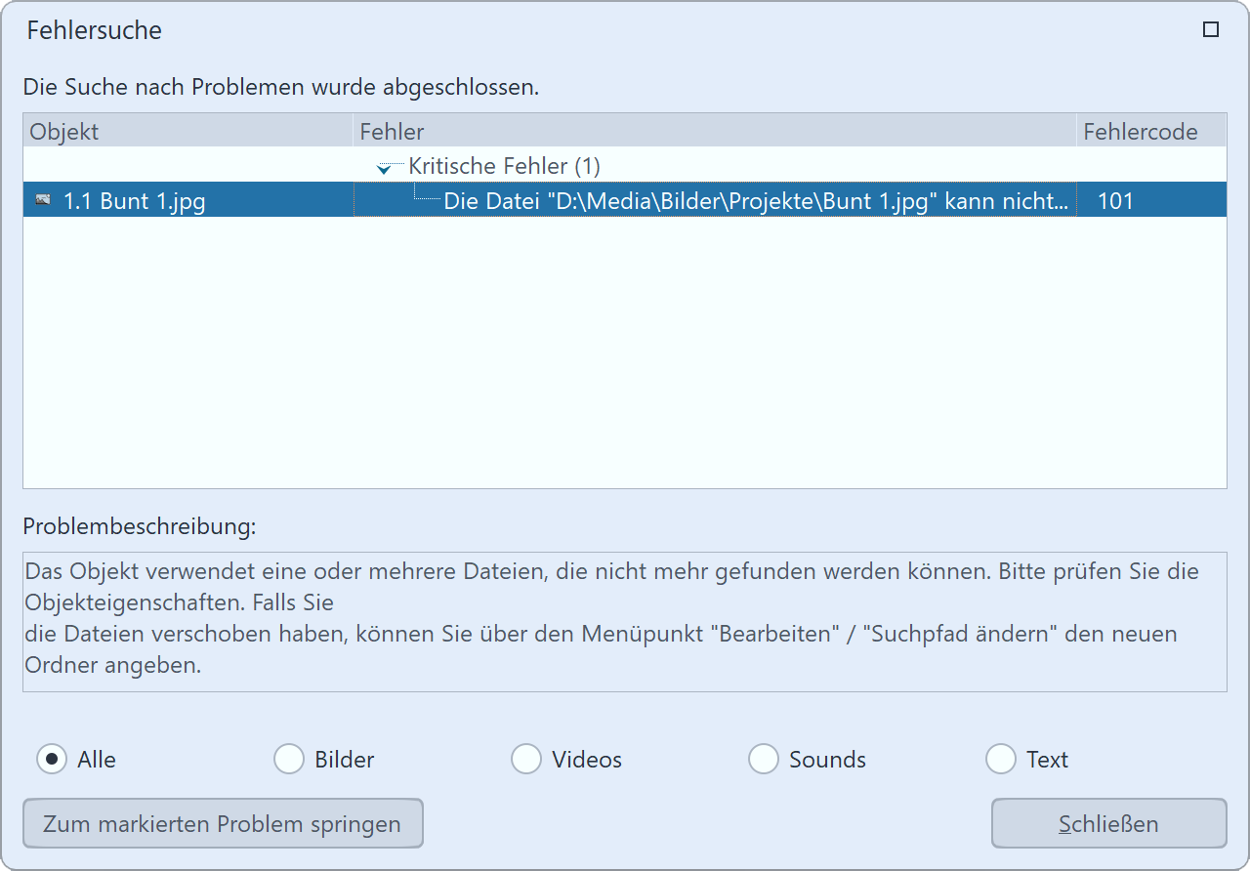This screenshot has width=1250, height=871.
Task: Enable the Text filter radio button
Action: click(1001, 759)
